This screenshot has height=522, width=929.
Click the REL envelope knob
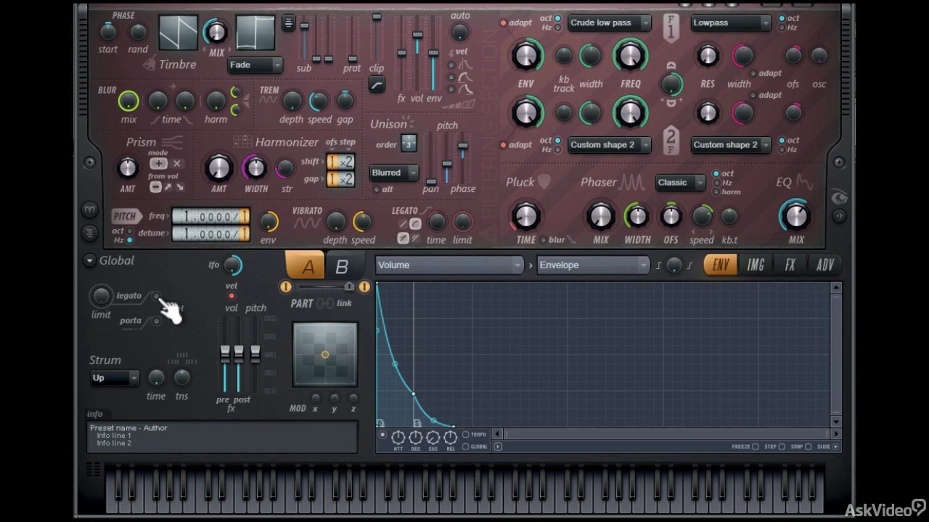450,437
